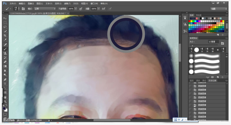Select the Hand tool
The height and width of the screenshot is (125, 231).
pos(5,97)
